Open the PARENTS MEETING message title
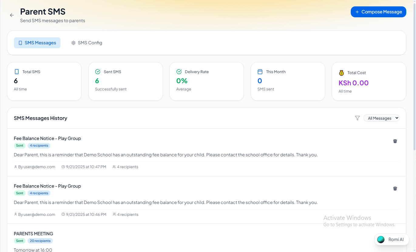 click(33, 234)
